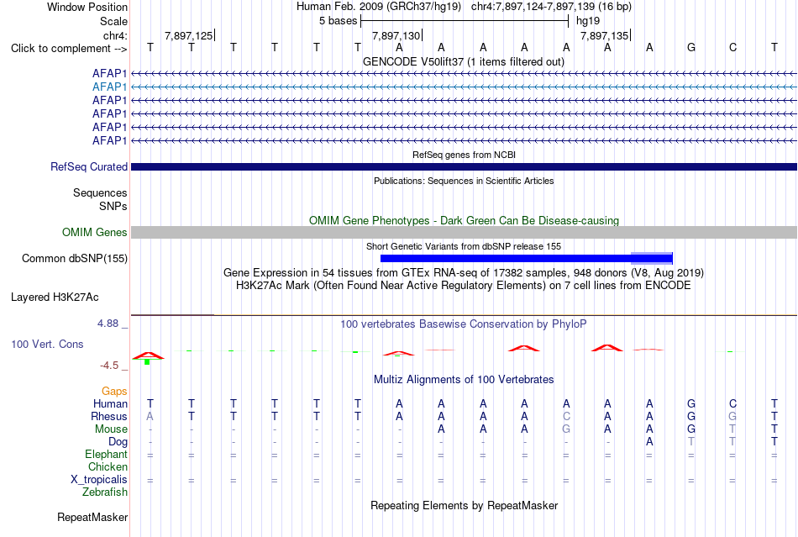798x537 pixels.
Task: Click the 'GENCODE V50lift37 (1 items filtered out)' title
Action: tap(464, 62)
